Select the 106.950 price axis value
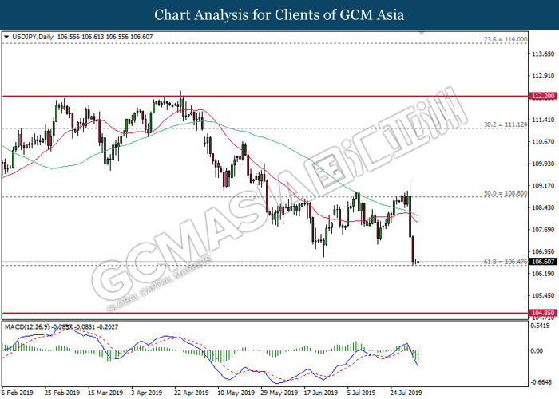The width and height of the screenshot is (559, 399). pos(543,251)
